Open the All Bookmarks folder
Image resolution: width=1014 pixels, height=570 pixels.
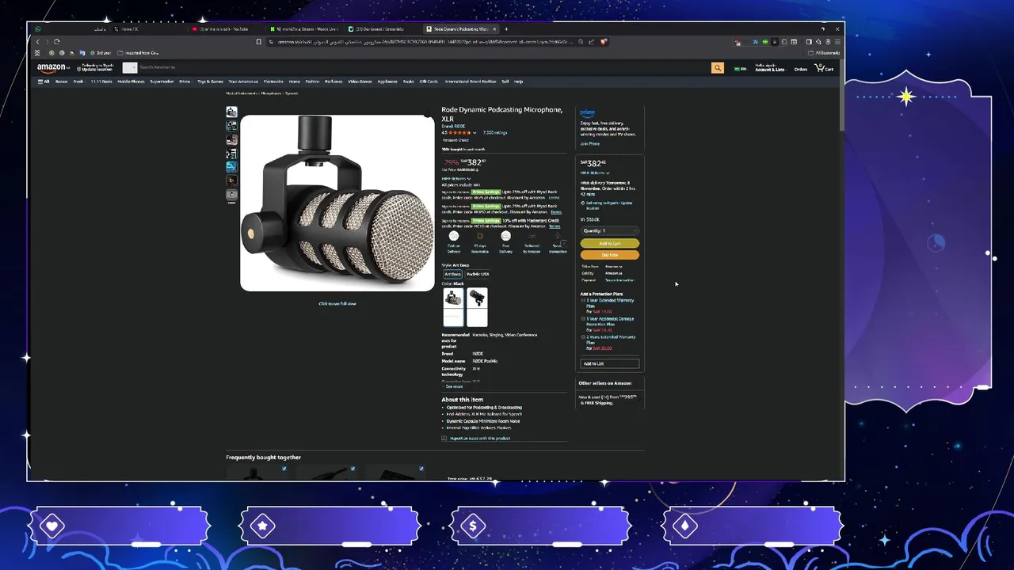tap(824, 53)
